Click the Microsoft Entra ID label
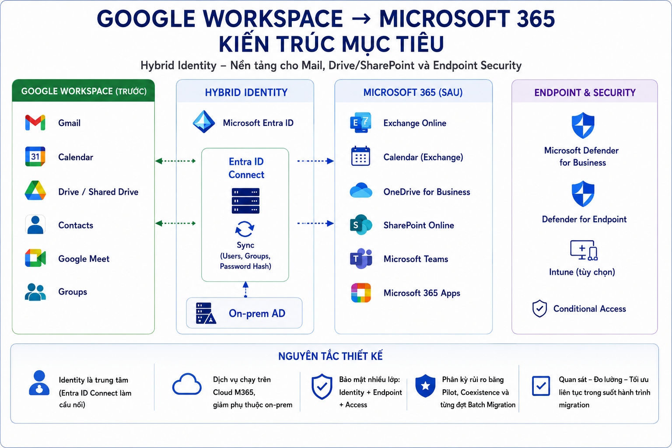Screen dimensions: 672x448 tap(258, 123)
